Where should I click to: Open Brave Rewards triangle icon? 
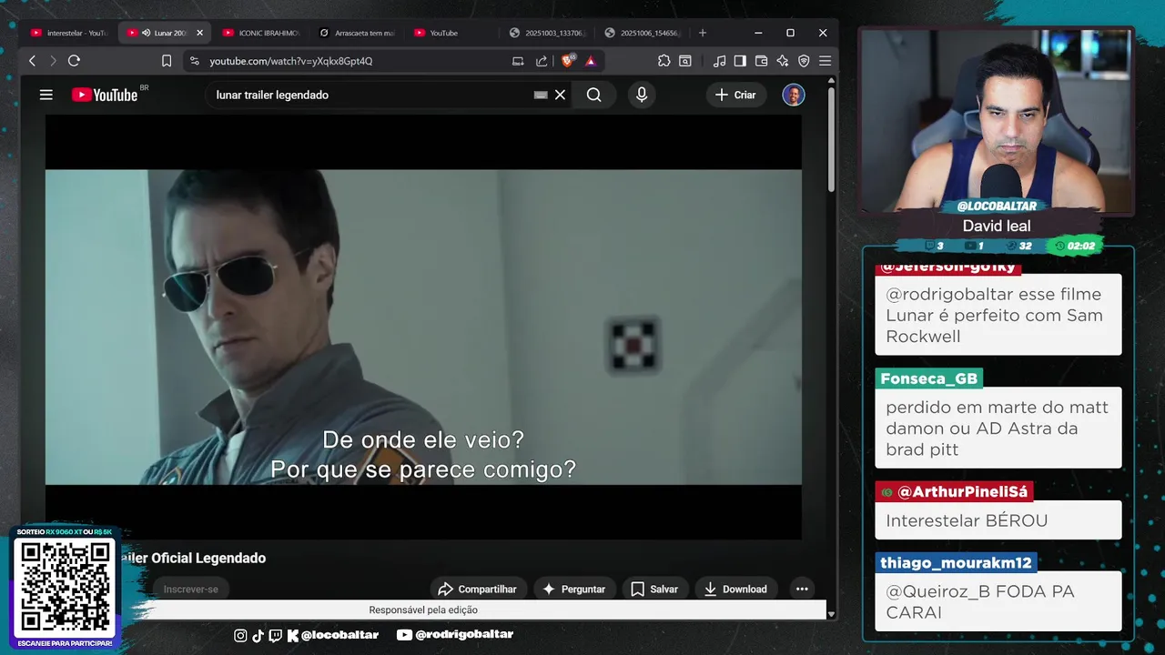[591, 61]
